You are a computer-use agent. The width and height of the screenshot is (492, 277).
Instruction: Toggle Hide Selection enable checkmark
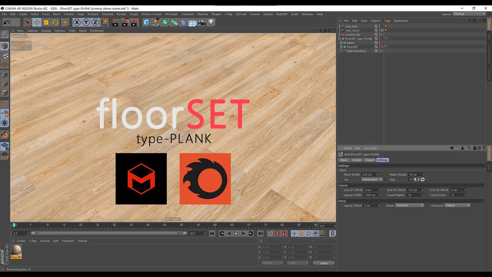point(382,51)
